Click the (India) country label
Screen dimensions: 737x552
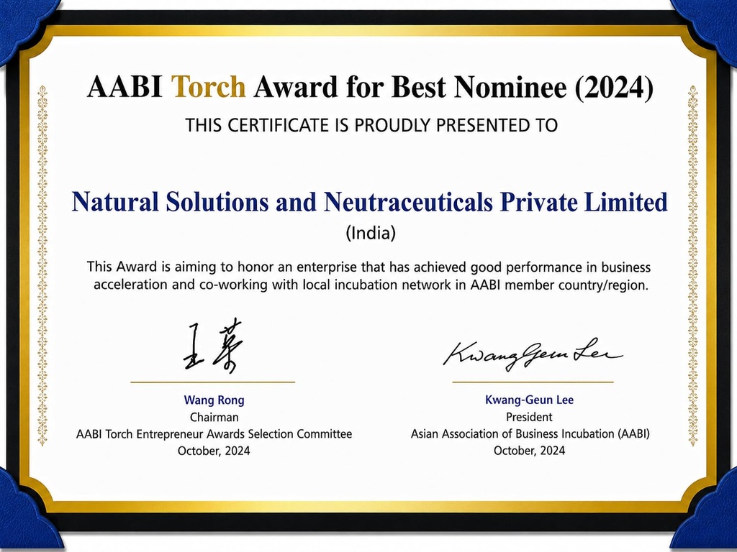(x=371, y=233)
